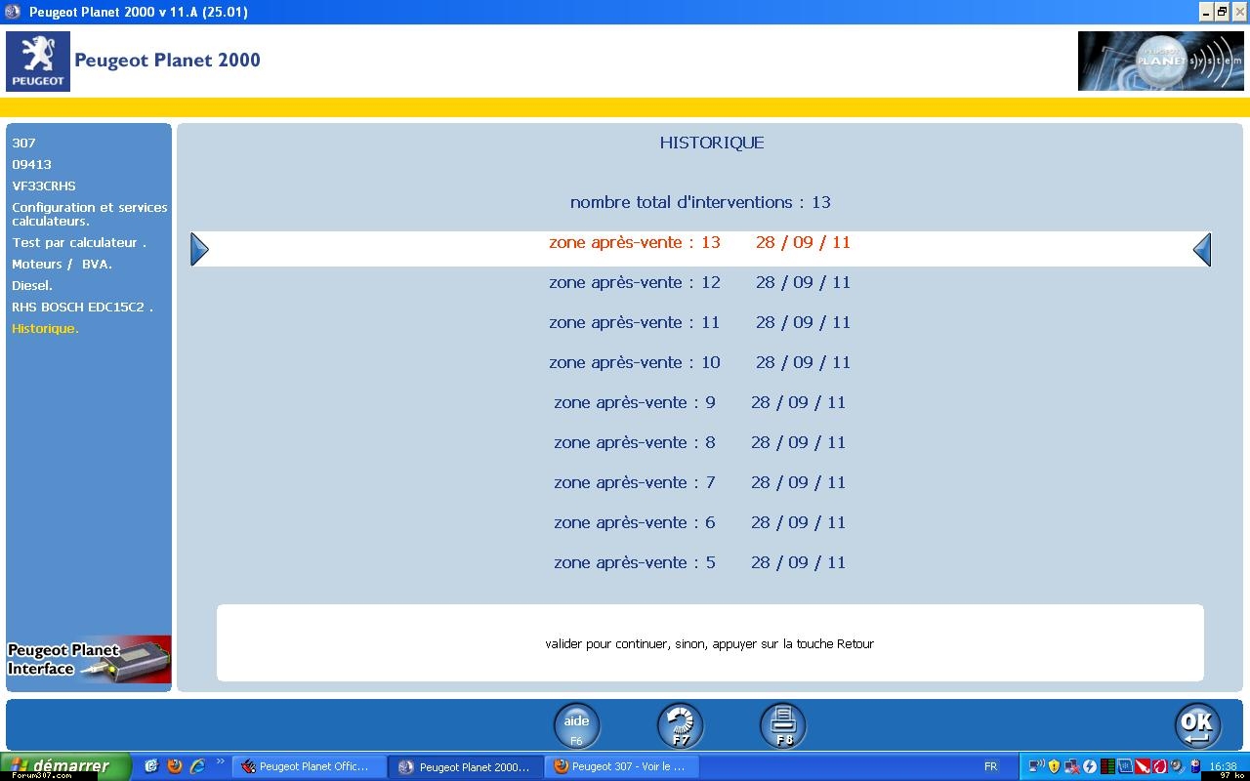This screenshot has width=1250, height=781.
Task: Click the VF33CRHS entry in the sidebar
Action: tap(44, 185)
